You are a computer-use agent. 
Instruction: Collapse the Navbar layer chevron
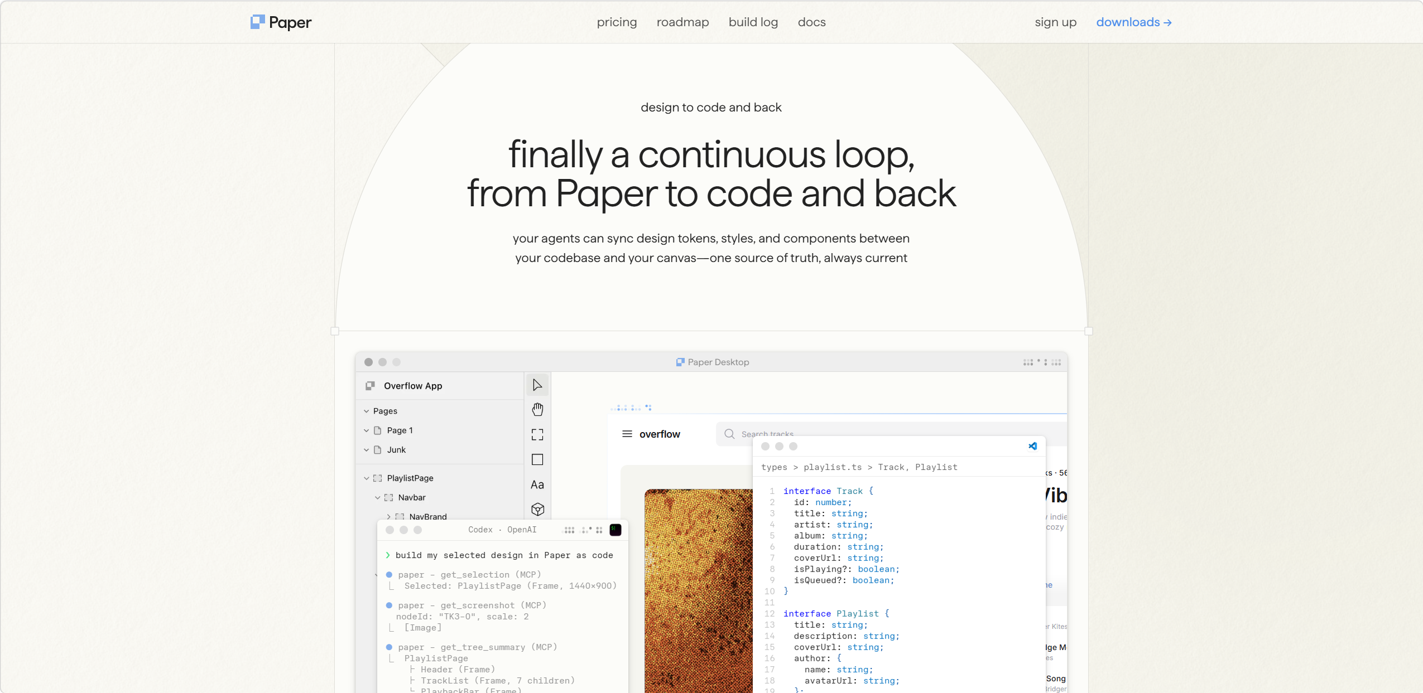378,497
